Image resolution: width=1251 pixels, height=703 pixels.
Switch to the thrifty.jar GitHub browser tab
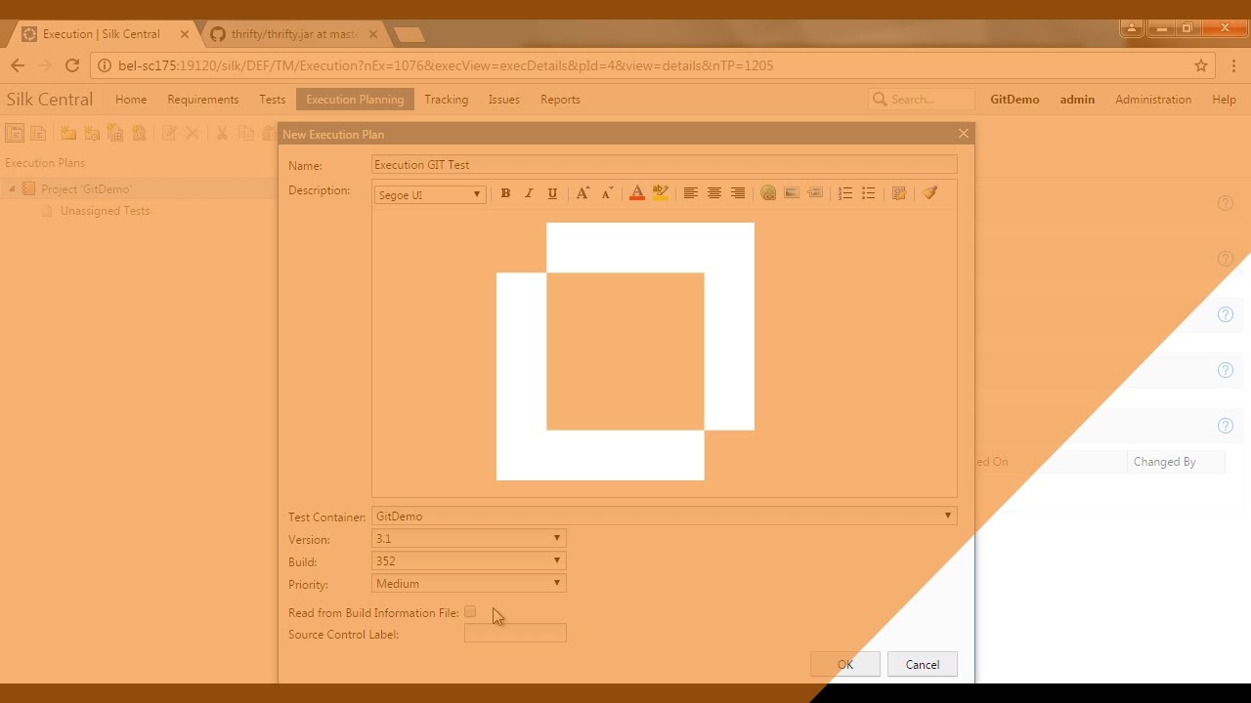[x=295, y=34]
